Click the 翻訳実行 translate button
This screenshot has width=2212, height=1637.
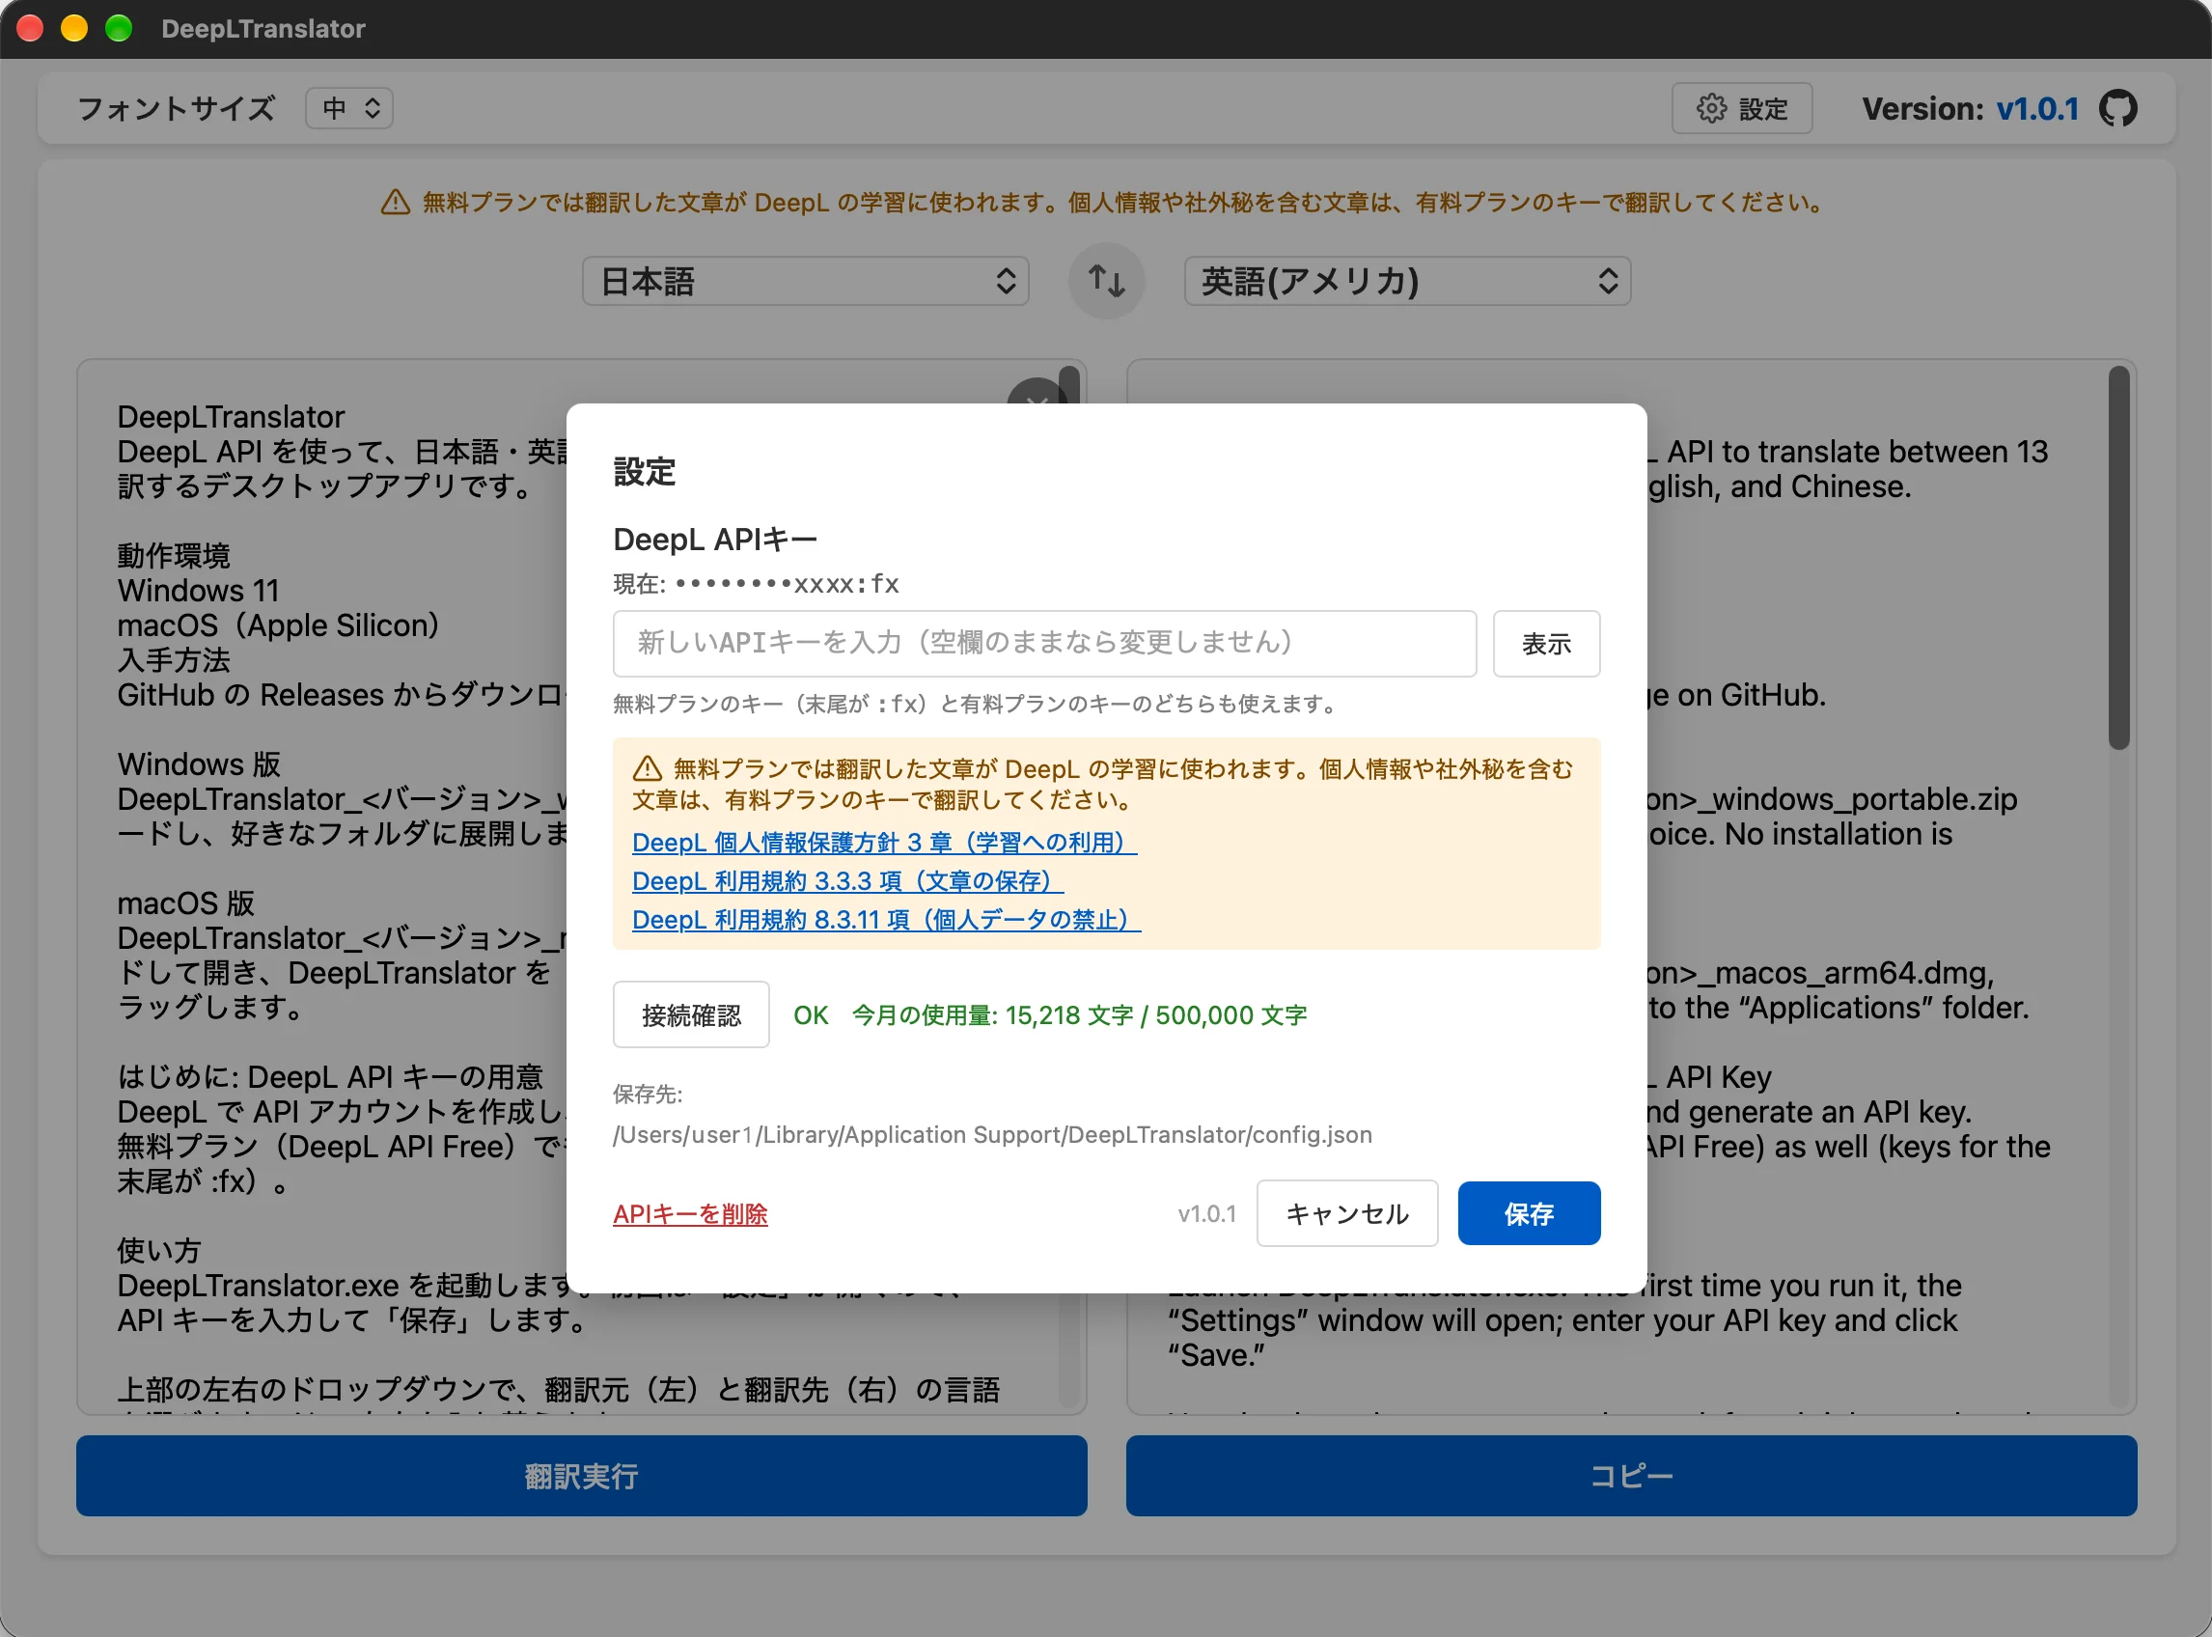pyautogui.click(x=582, y=1476)
